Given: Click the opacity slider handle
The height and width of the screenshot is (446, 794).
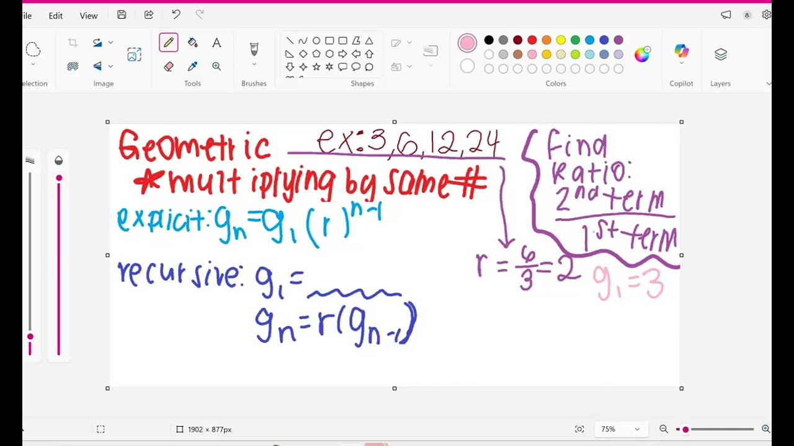Looking at the screenshot, I should (x=59, y=178).
